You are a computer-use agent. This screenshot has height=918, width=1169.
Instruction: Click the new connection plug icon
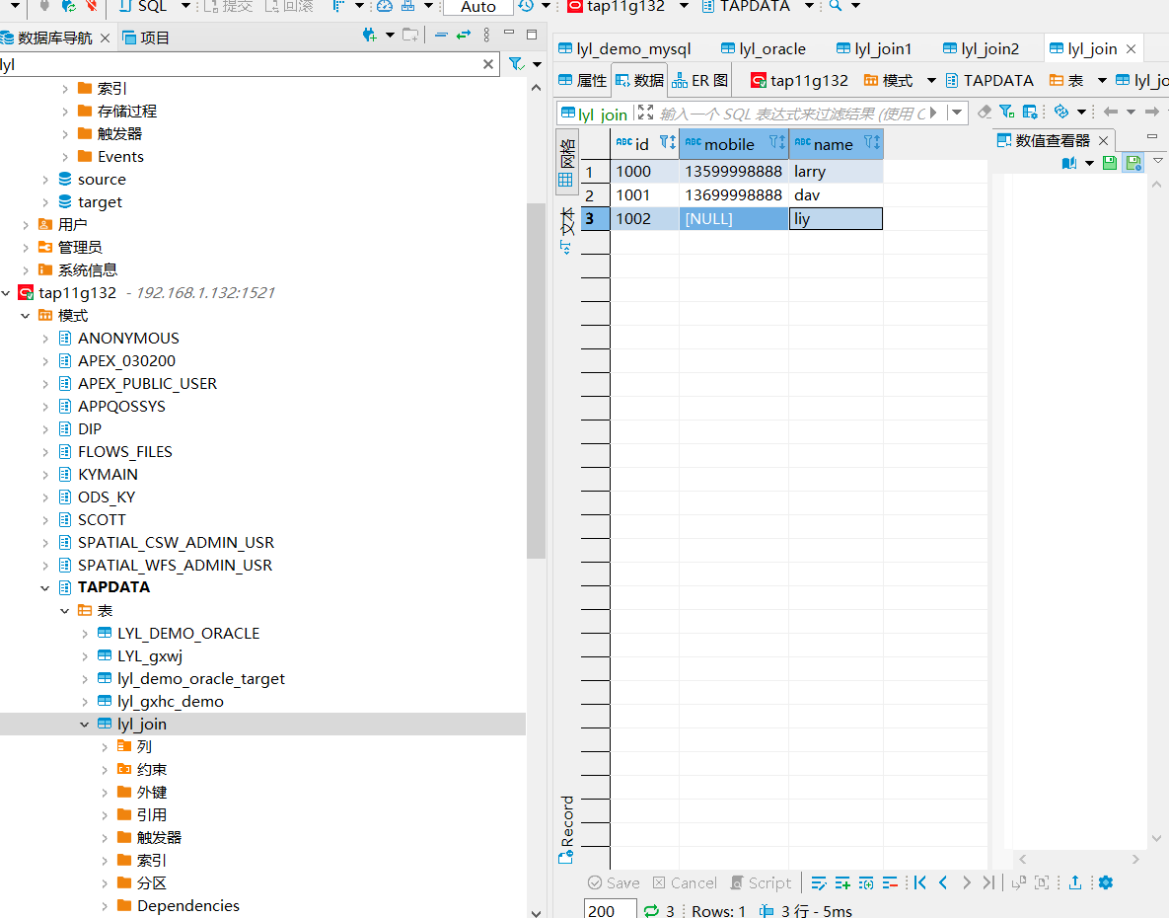click(x=370, y=37)
